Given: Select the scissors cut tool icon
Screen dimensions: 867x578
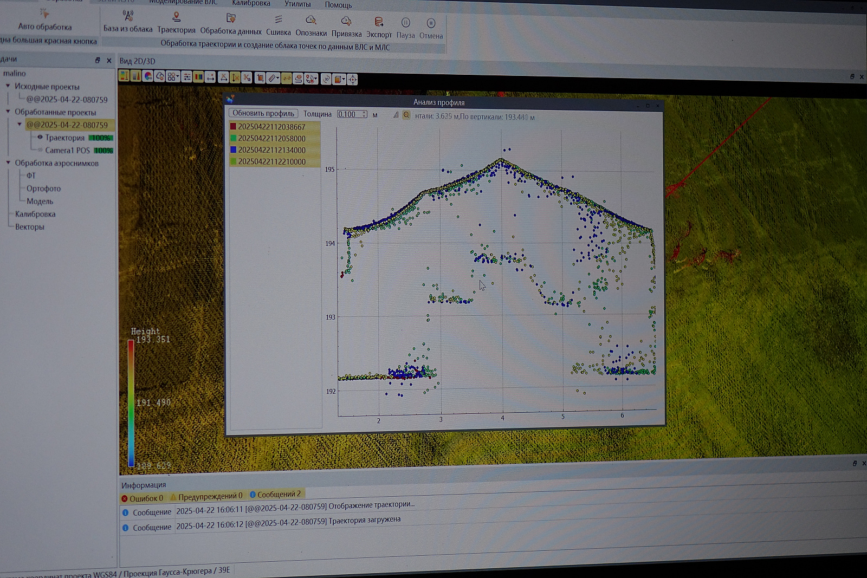Looking at the screenshot, I should (247, 78).
